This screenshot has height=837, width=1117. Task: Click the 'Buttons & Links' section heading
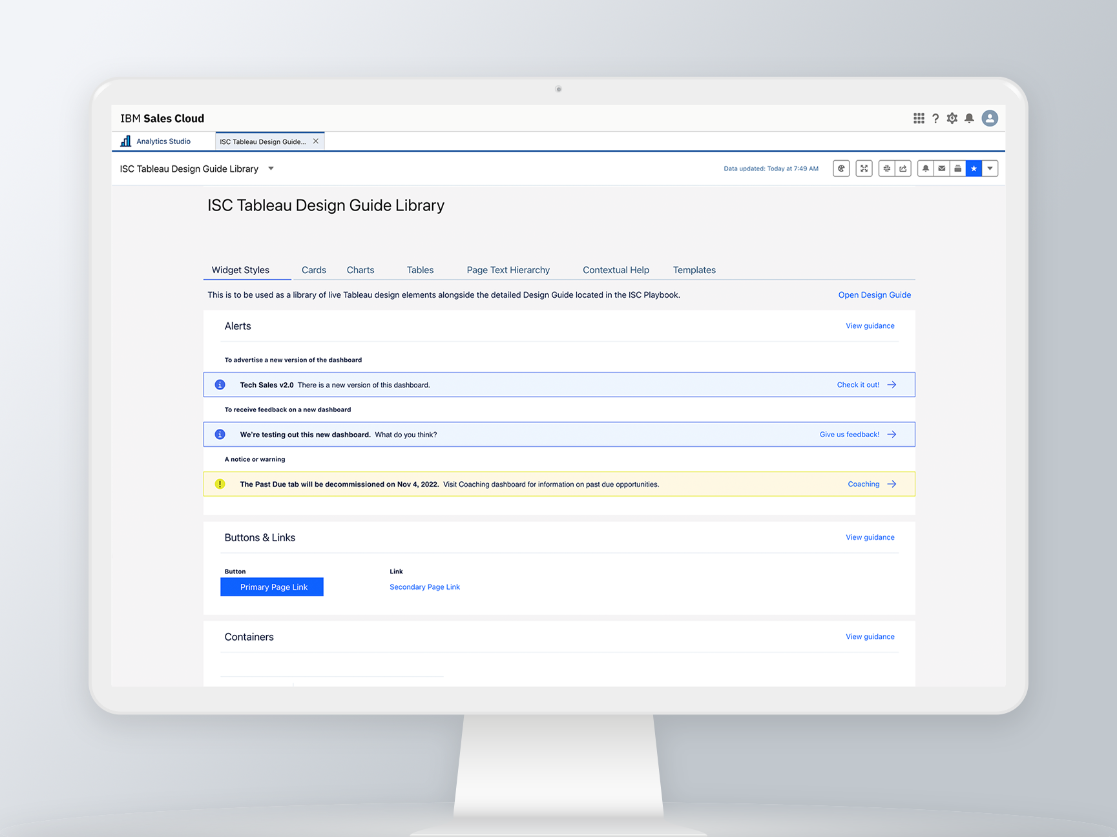coord(260,537)
